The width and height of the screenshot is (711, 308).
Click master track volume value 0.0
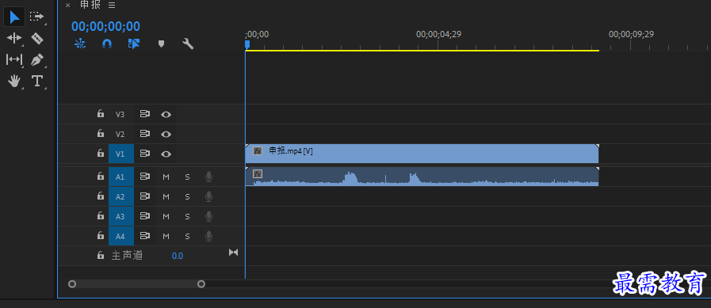click(x=178, y=256)
